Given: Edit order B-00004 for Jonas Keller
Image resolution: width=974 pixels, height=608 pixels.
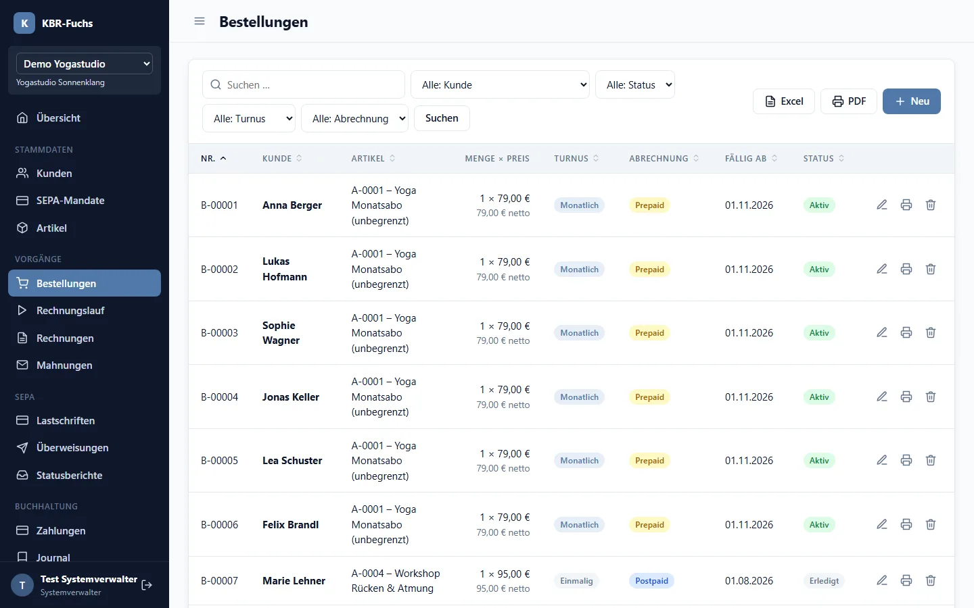Looking at the screenshot, I should pos(882,397).
